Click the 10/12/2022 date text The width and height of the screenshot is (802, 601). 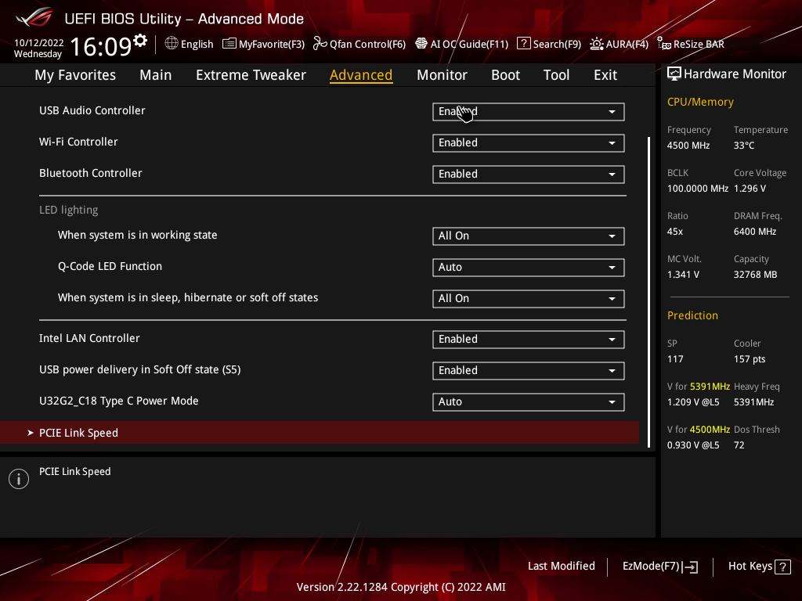click(x=39, y=43)
